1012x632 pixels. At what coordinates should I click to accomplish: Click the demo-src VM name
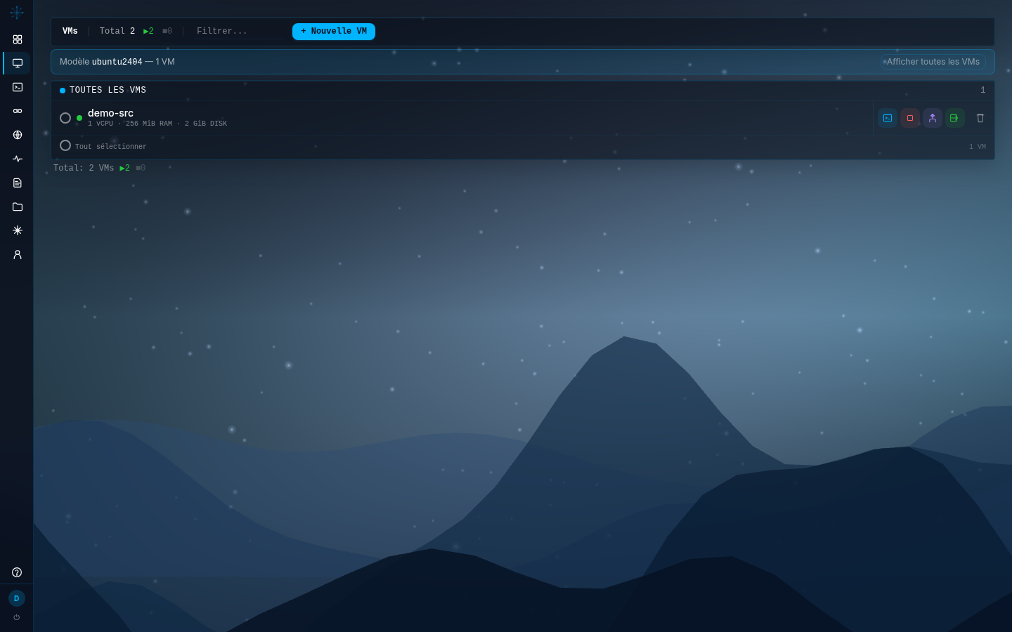(110, 113)
